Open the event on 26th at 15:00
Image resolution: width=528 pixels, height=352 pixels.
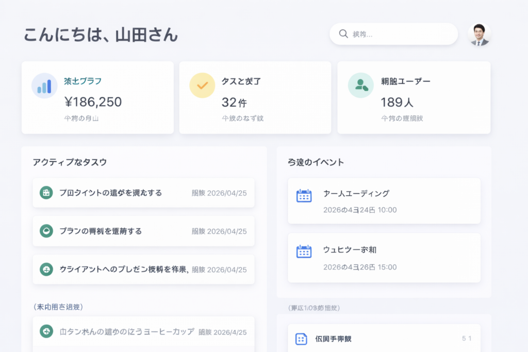pos(384,258)
